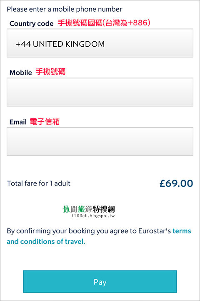The image size is (200, 301).
Task: Click the 'Country code' field label
Action: pos(32,23)
